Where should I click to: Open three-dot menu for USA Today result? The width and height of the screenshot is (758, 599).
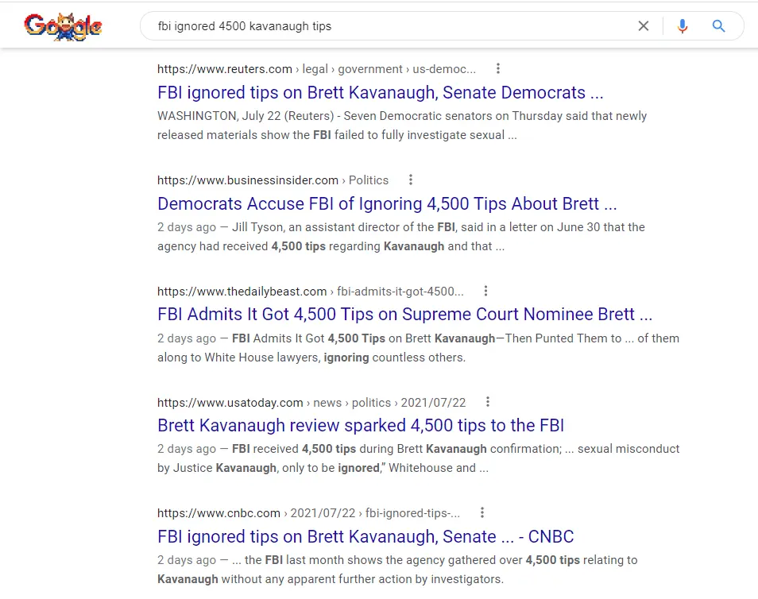(488, 402)
